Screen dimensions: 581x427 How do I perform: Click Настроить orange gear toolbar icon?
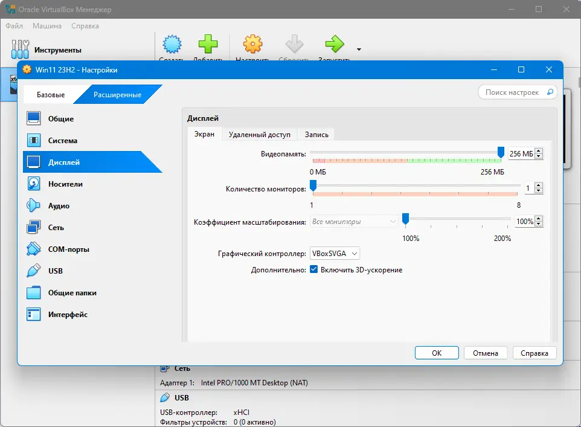pyautogui.click(x=252, y=44)
